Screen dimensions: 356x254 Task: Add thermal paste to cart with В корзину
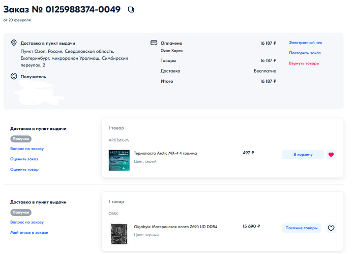point(303,155)
